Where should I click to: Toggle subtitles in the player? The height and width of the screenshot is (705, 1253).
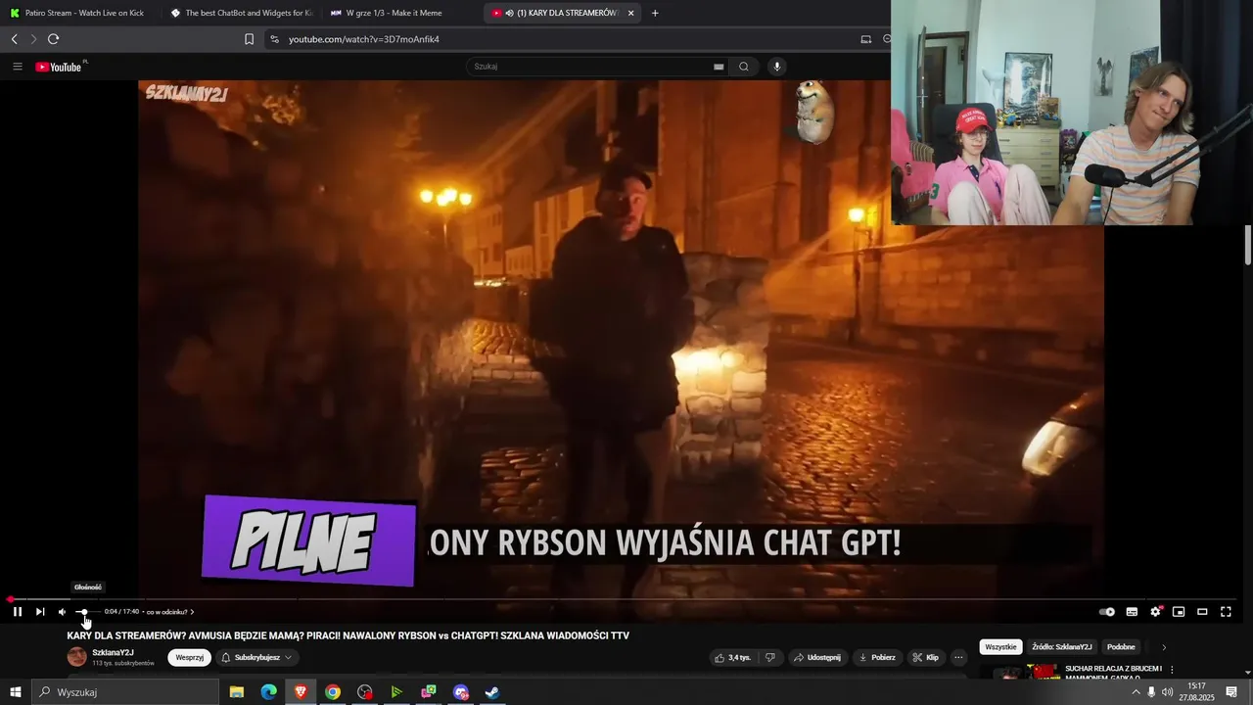pyautogui.click(x=1132, y=612)
